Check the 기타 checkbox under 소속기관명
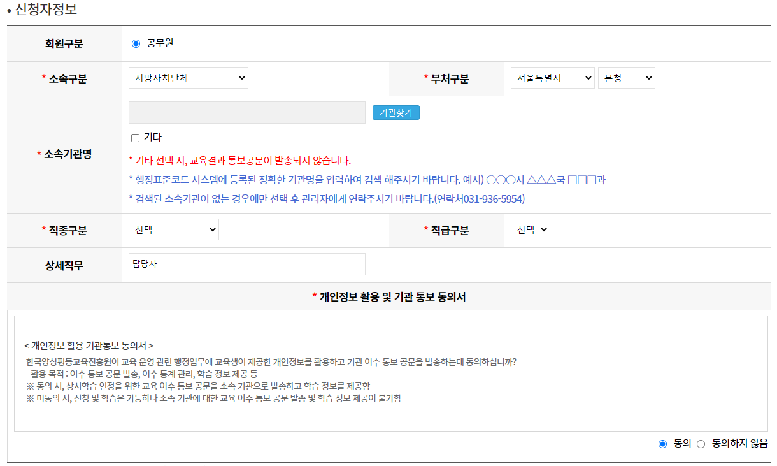Image resolution: width=777 pixels, height=466 pixels. [x=136, y=137]
